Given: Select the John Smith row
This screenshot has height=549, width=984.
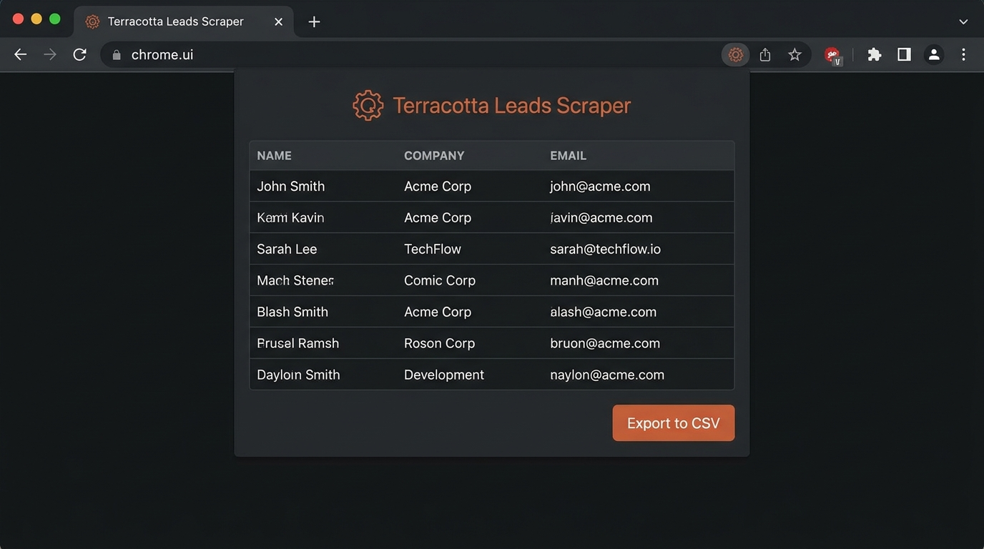Looking at the screenshot, I should click(491, 186).
